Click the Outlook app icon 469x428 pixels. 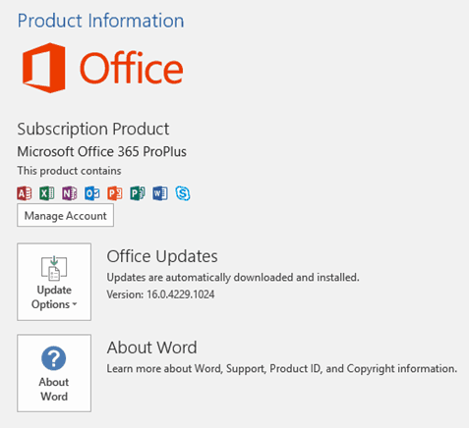92,193
